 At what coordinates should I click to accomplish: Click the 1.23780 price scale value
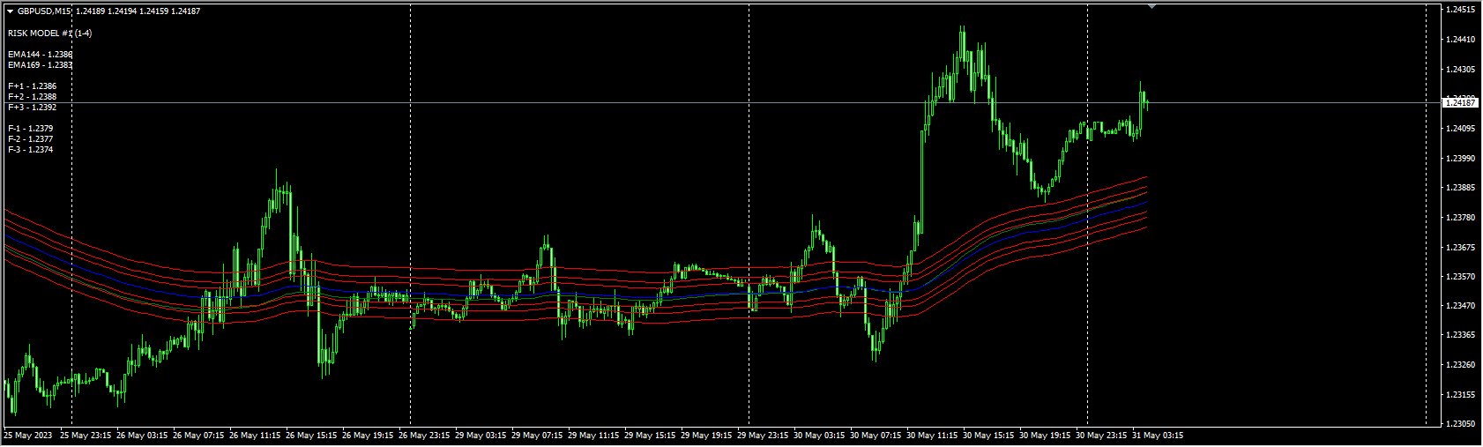(x=1460, y=218)
